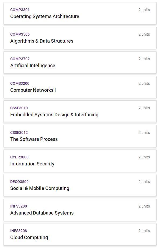Open the Artificial Intelligence course card
The width and height of the screenshot is (159, 248).
coord(80,63)
